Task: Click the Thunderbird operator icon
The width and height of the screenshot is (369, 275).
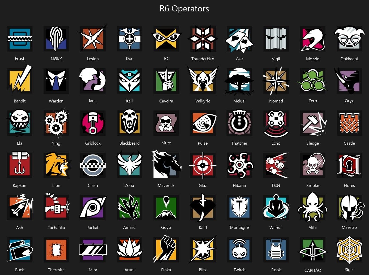Action: click(x=203, y=39)
